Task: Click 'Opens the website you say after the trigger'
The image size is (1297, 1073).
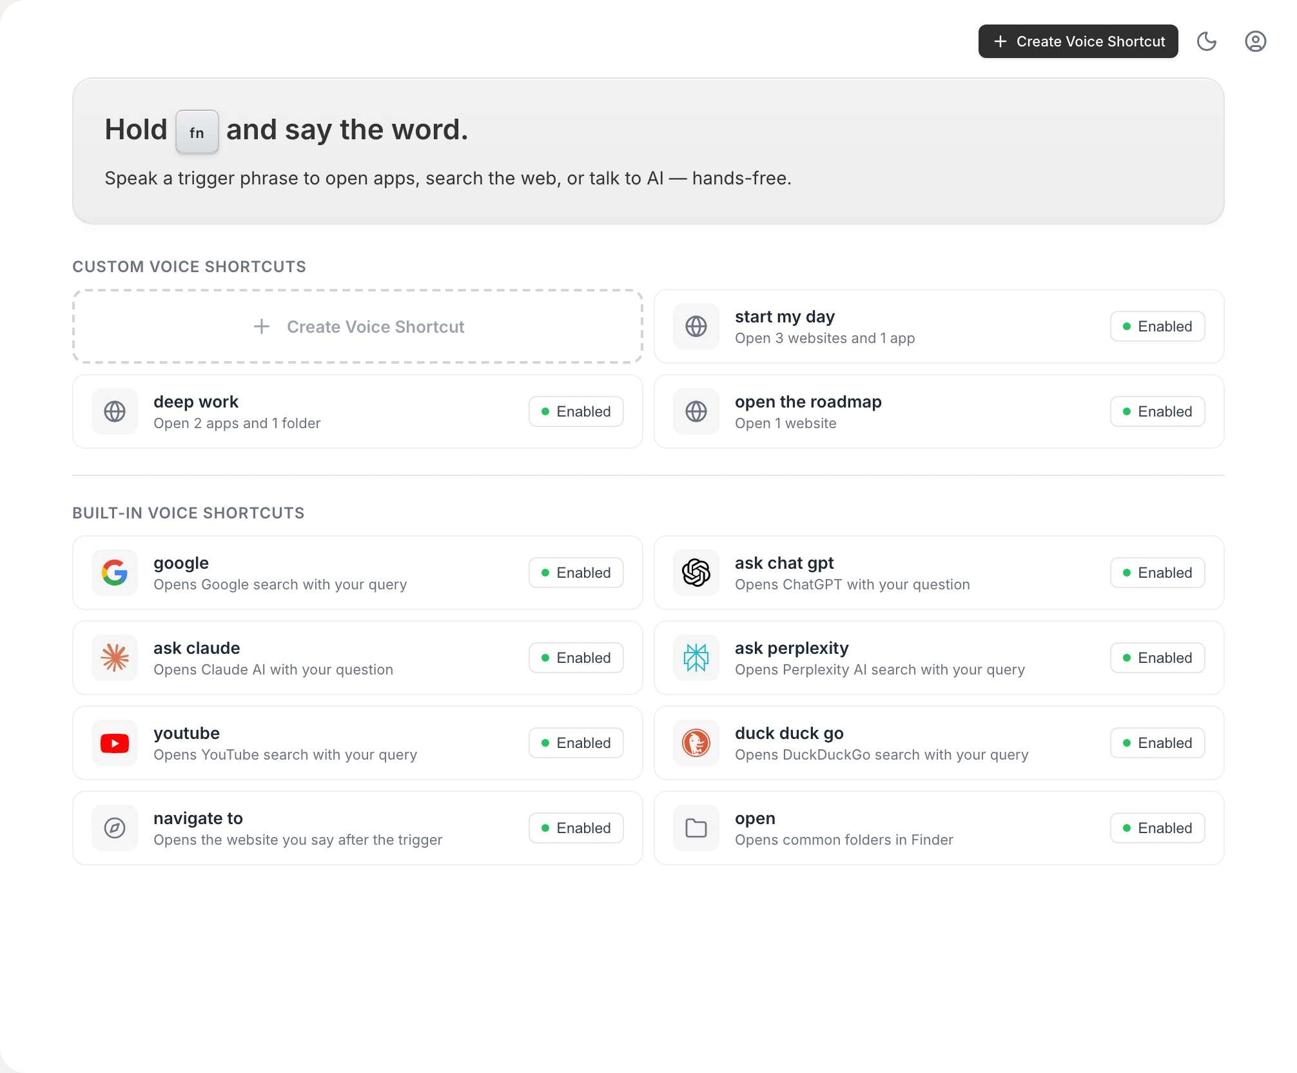Action: (x=298, y=840)
